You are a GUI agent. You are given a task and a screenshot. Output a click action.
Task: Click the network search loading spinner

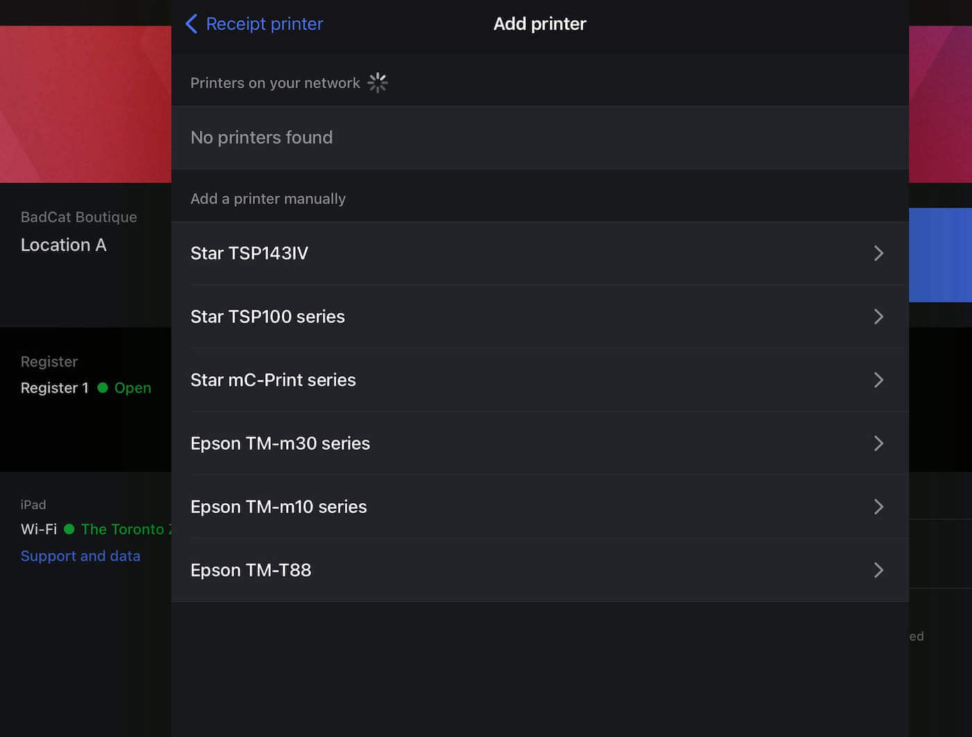coord(378,83)
